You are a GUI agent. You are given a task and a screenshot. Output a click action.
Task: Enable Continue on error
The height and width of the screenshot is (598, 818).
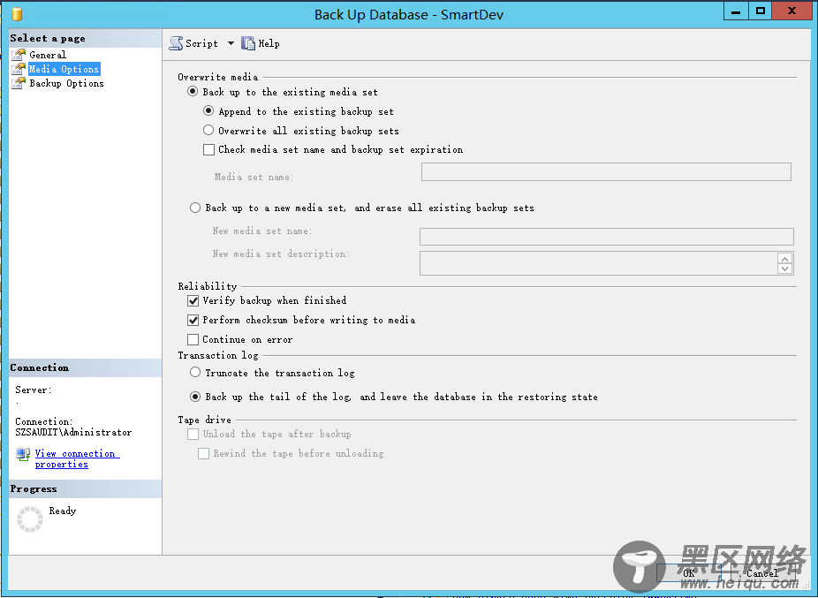point(193,340)
